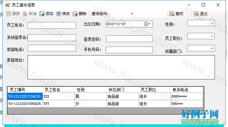Click the app icon beside 员工基本信息 title
This screenshot has height=127, width=228.
coord(8,5)
